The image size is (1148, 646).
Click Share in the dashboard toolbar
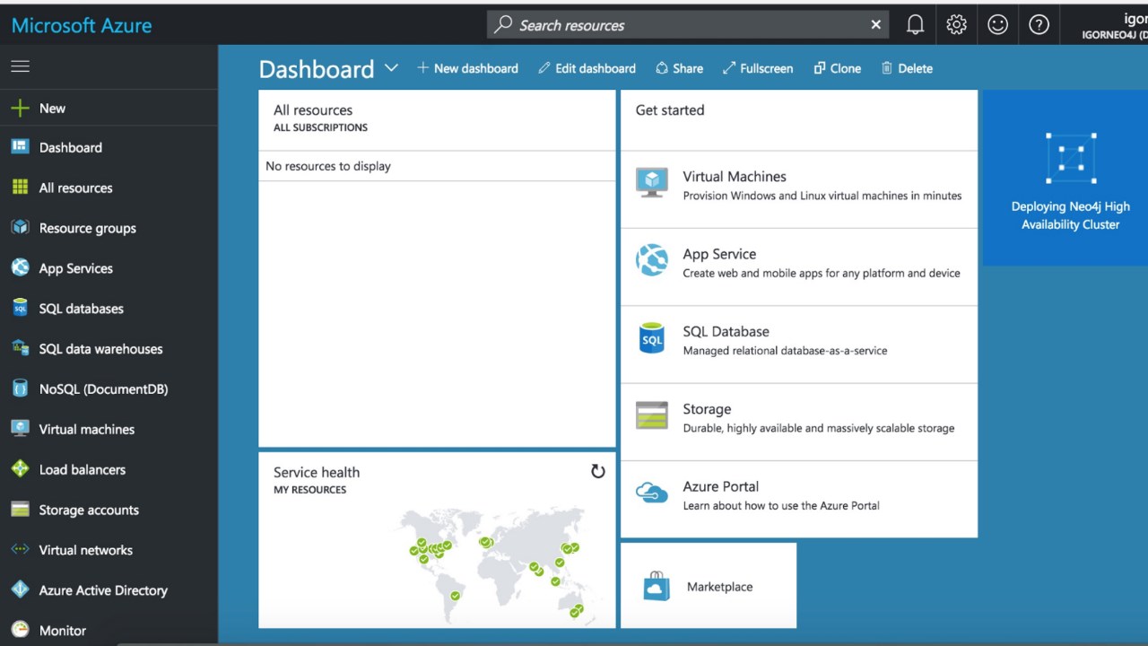pos(679,68)
